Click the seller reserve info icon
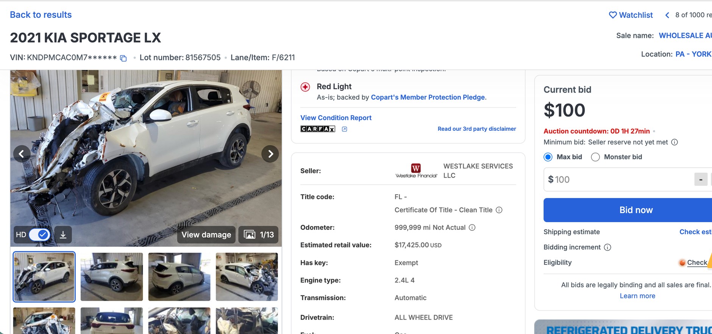The width and height of the screenshot is (712, 334). pyautogui.click(x=675, y=142)
